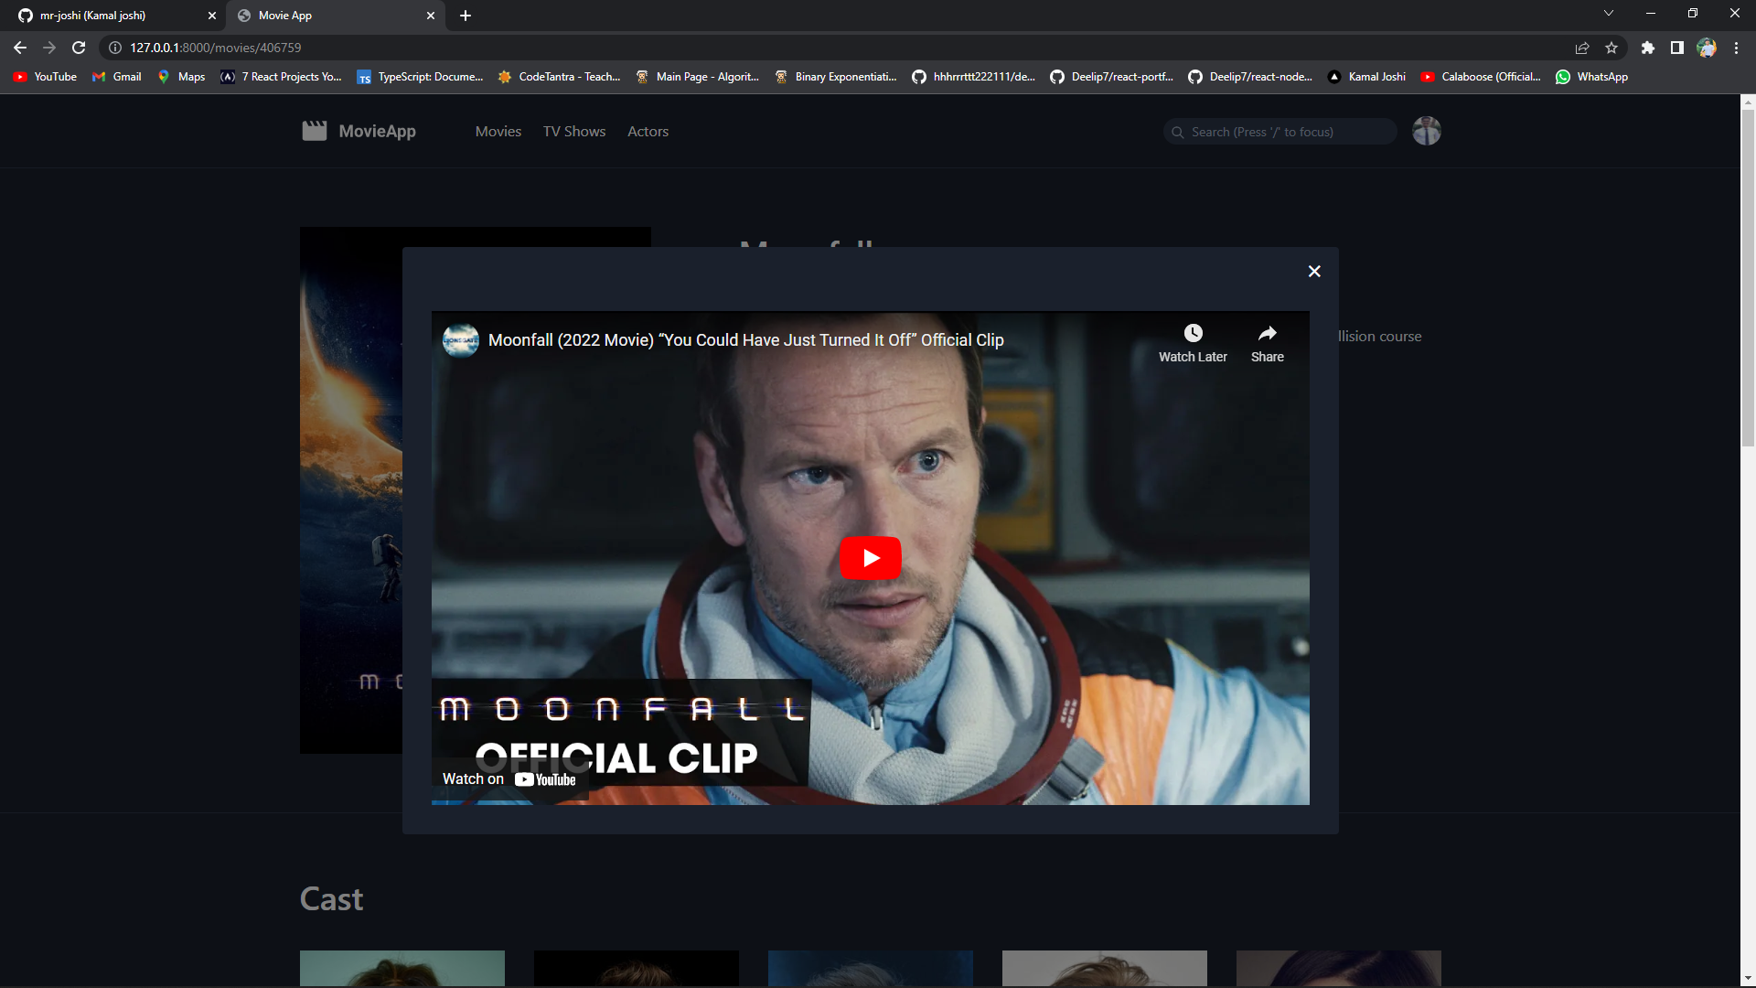This screenshot has width=1756, height=988.
Task: Open the browser extensions puzzle icon
Action: (1648, 48)
